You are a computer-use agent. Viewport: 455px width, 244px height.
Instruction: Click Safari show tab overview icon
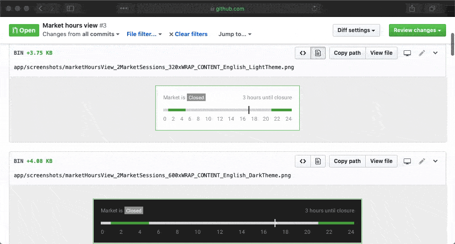coord(432,8)
